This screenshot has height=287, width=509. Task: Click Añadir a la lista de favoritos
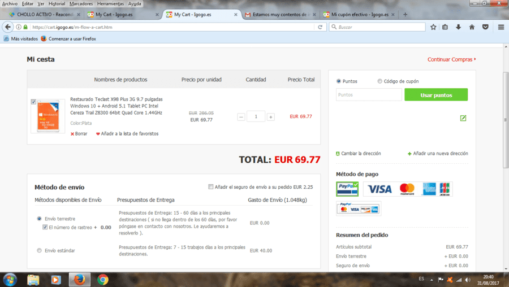127,133
